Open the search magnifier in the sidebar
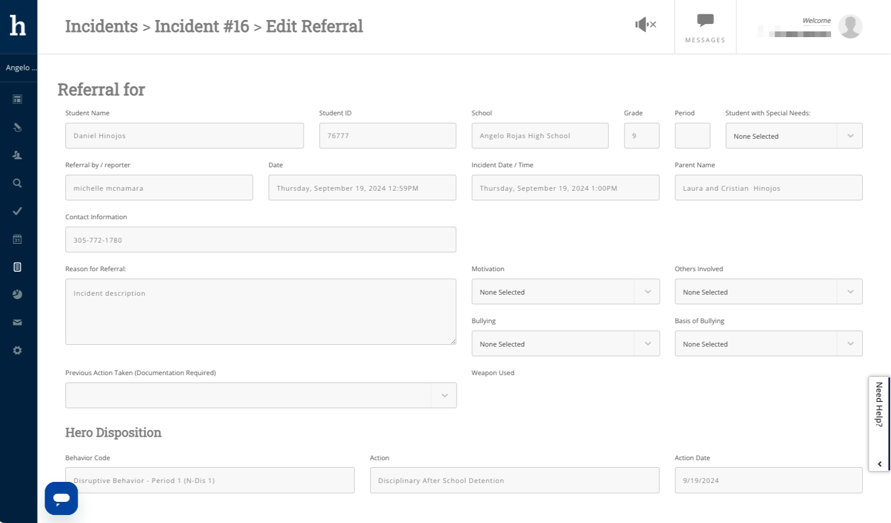Screen dimensions: 891x523 17,183
